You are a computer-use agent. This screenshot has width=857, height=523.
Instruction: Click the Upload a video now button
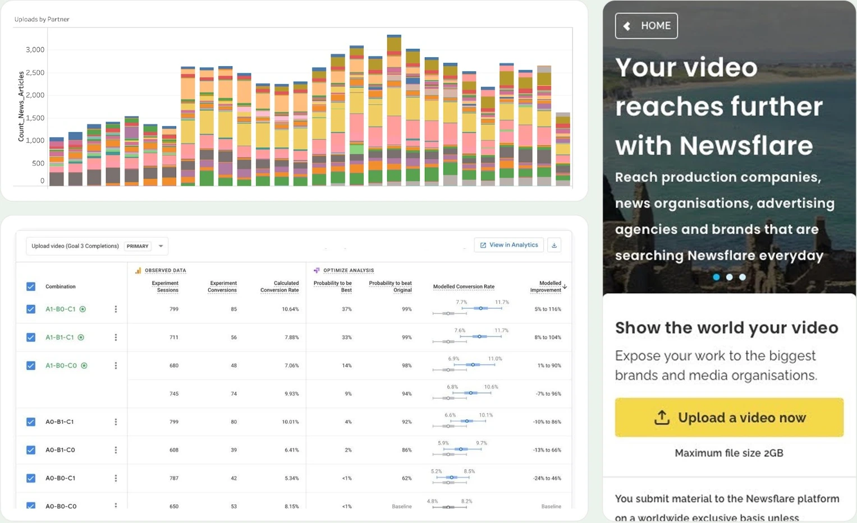click(x=729, y=418)
